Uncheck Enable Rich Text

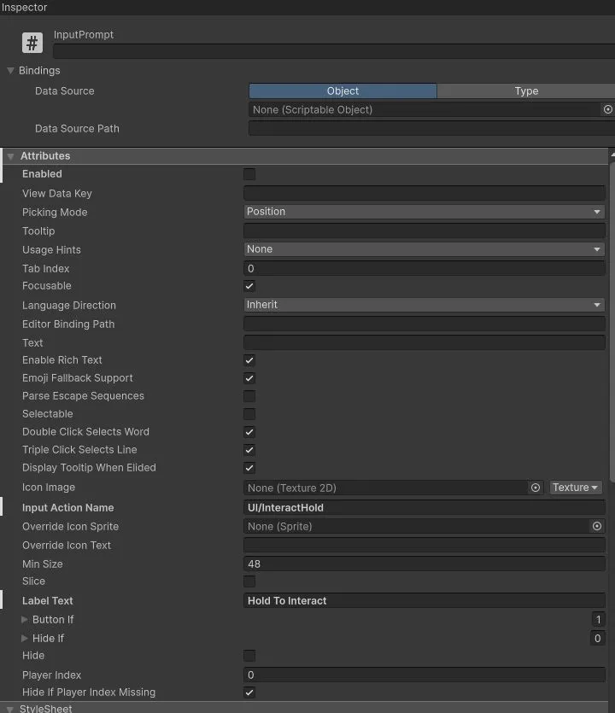click(x=249, y=360)
